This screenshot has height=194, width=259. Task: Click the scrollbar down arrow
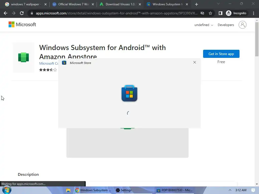pos(257,184)
